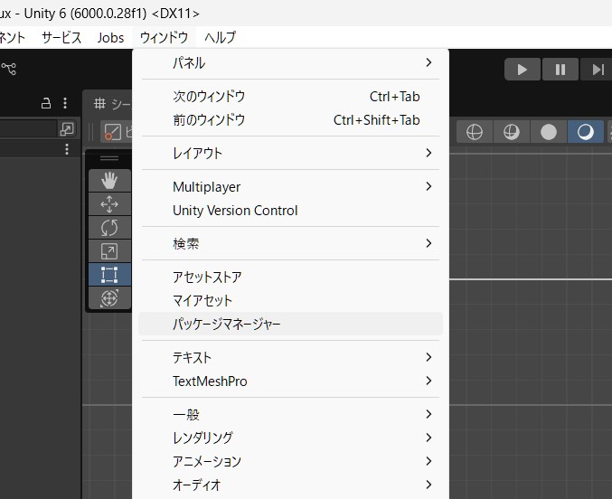Expand the TextMeshPro submenu

(x=290, y=381)
